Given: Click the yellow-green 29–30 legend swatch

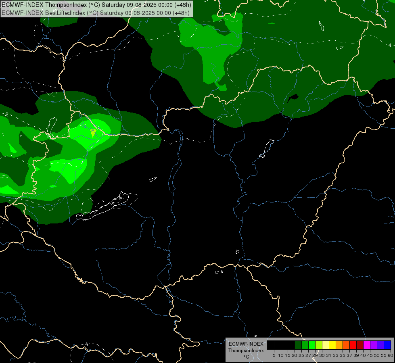Looking at the screenshot, I should tap(319, 345).
